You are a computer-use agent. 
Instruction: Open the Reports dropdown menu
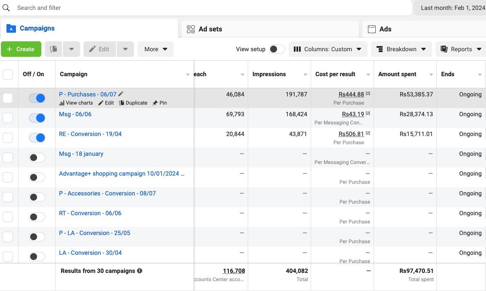461,49
